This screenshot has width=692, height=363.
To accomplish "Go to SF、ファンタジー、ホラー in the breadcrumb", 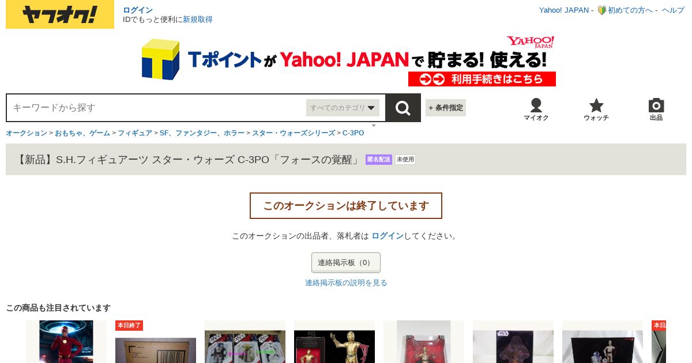I will 202,133.
